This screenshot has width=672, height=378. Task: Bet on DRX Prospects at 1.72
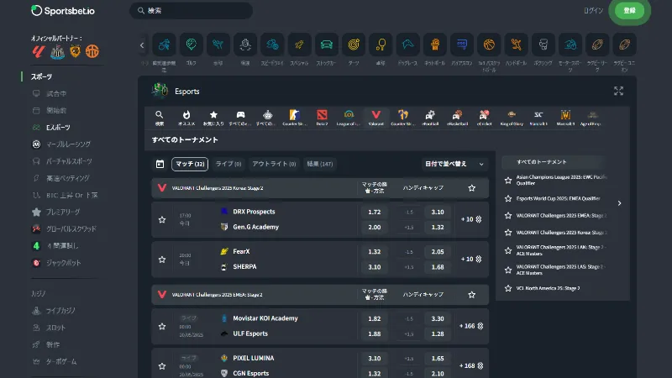pos(374,212)
